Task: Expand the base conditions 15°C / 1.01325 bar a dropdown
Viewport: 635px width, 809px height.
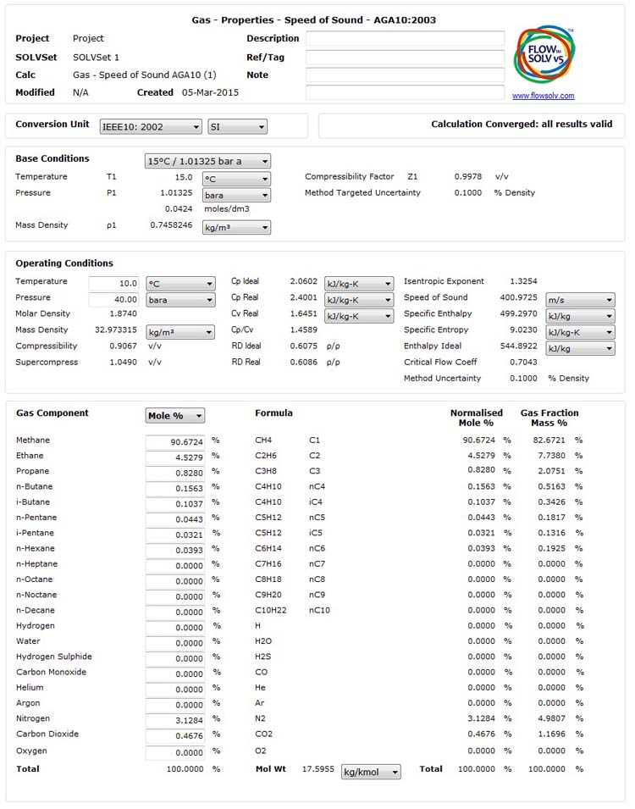Action: point(207,161)
